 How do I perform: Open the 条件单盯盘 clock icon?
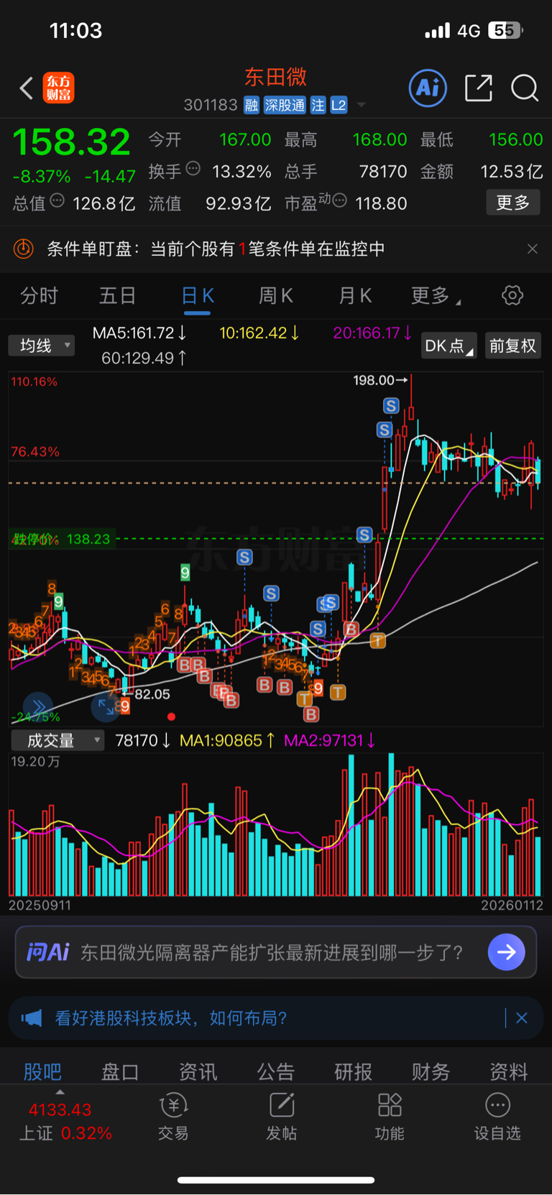(x=24, y=249)
